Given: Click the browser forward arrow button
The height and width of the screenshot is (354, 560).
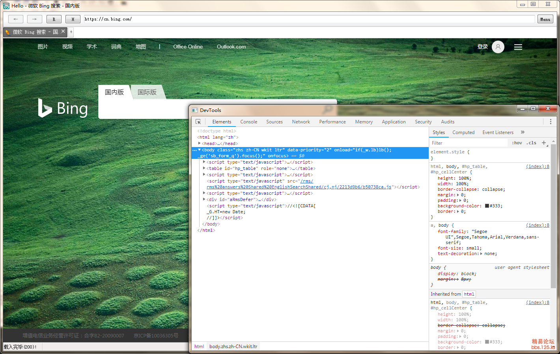Looking at the screenshot, I should (x=35, y=19).
